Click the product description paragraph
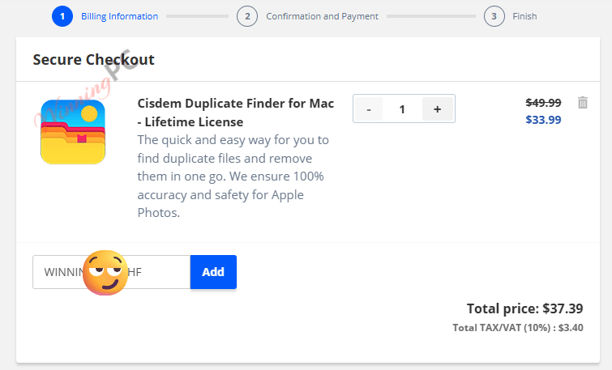The height and width of the screenshot is (370, 612). 233,176
